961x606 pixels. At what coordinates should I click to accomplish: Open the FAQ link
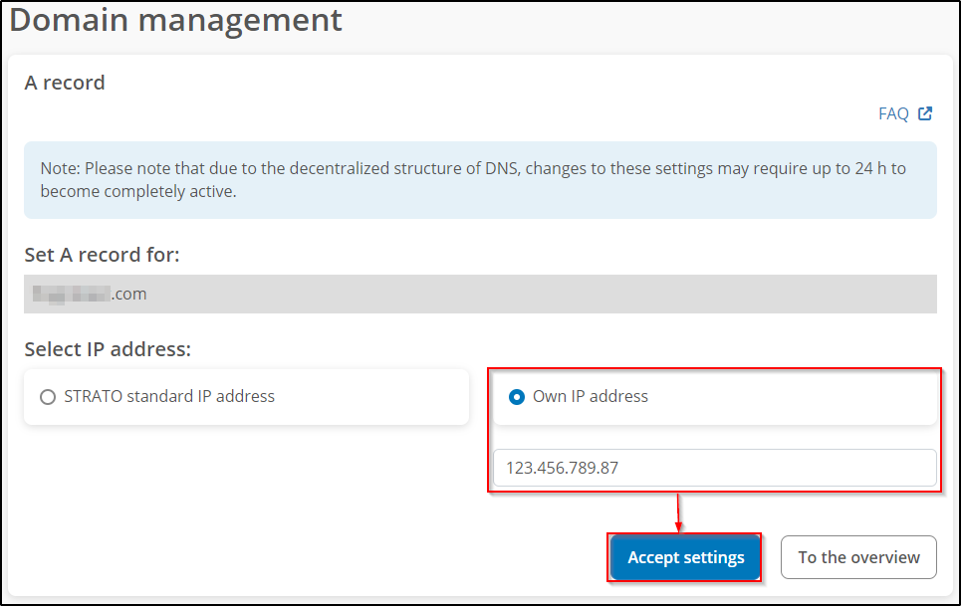click(892, 113)
